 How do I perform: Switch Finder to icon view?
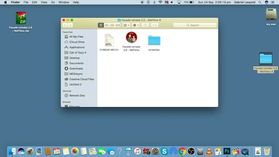(x=101, y=25)
